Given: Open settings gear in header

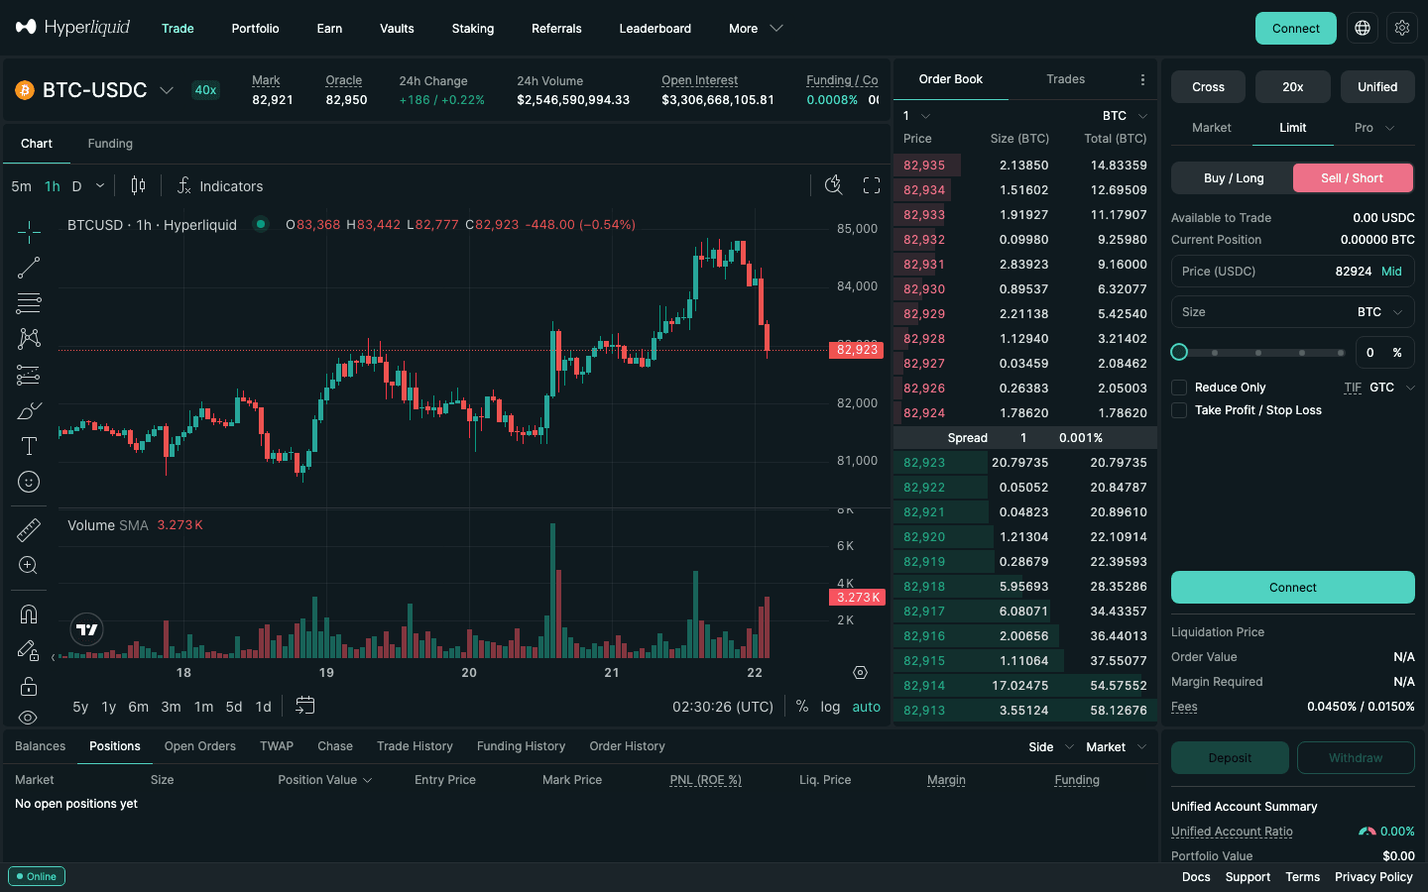Looking at the screenshot, I should click(1402, 29).
